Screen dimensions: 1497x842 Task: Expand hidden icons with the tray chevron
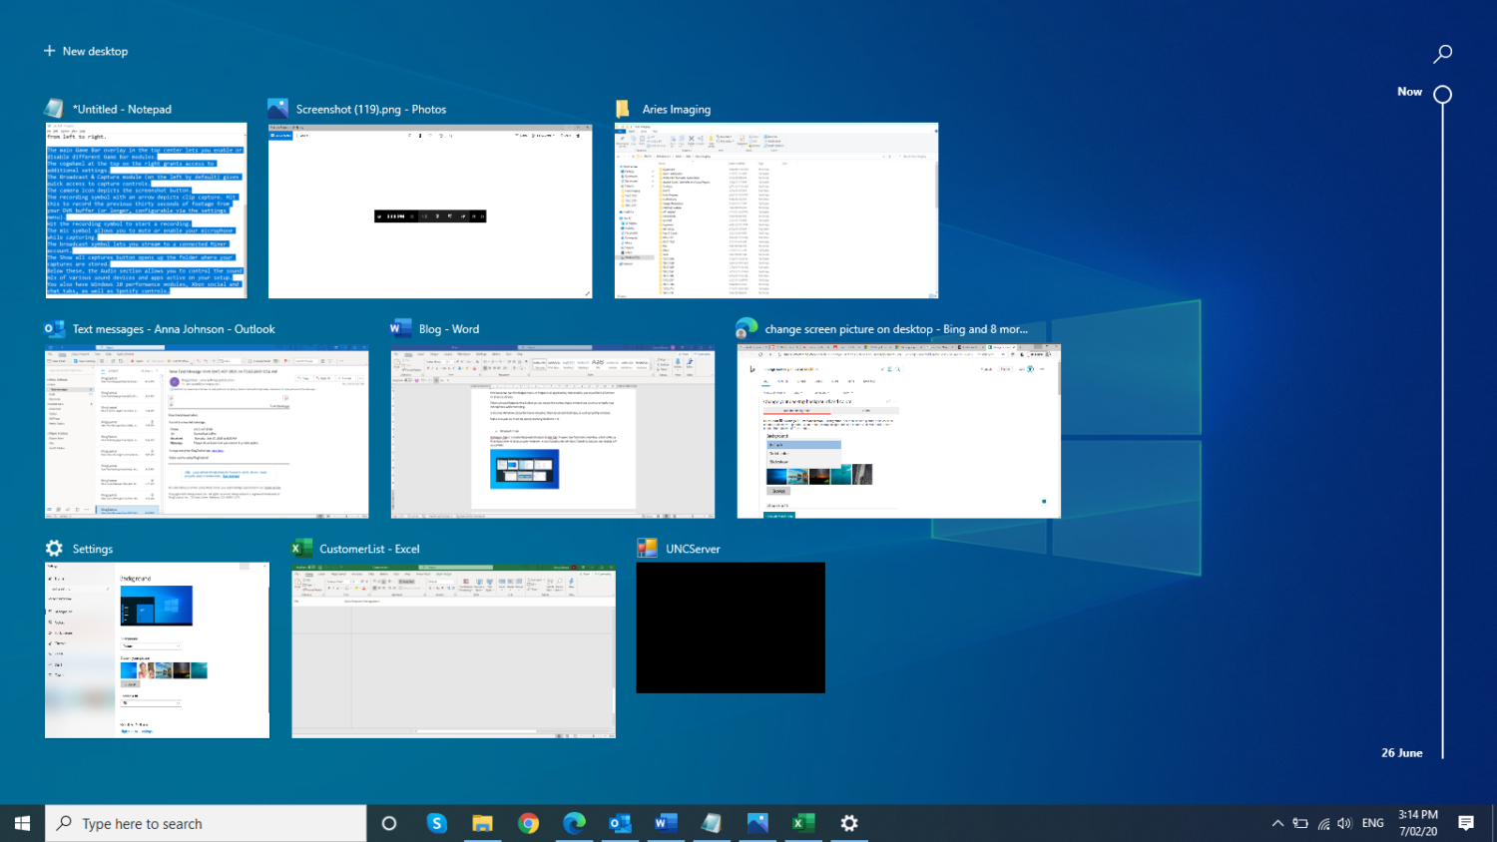(1277, 823)
